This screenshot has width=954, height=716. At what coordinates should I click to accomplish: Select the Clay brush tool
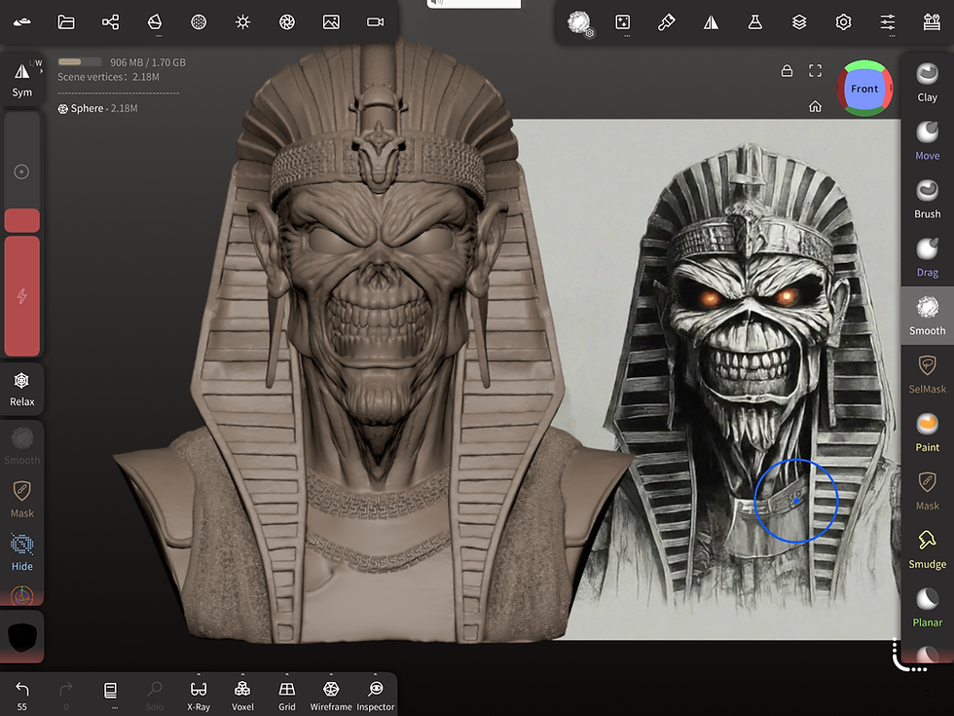pyautogui.click(x=927, y=81)
